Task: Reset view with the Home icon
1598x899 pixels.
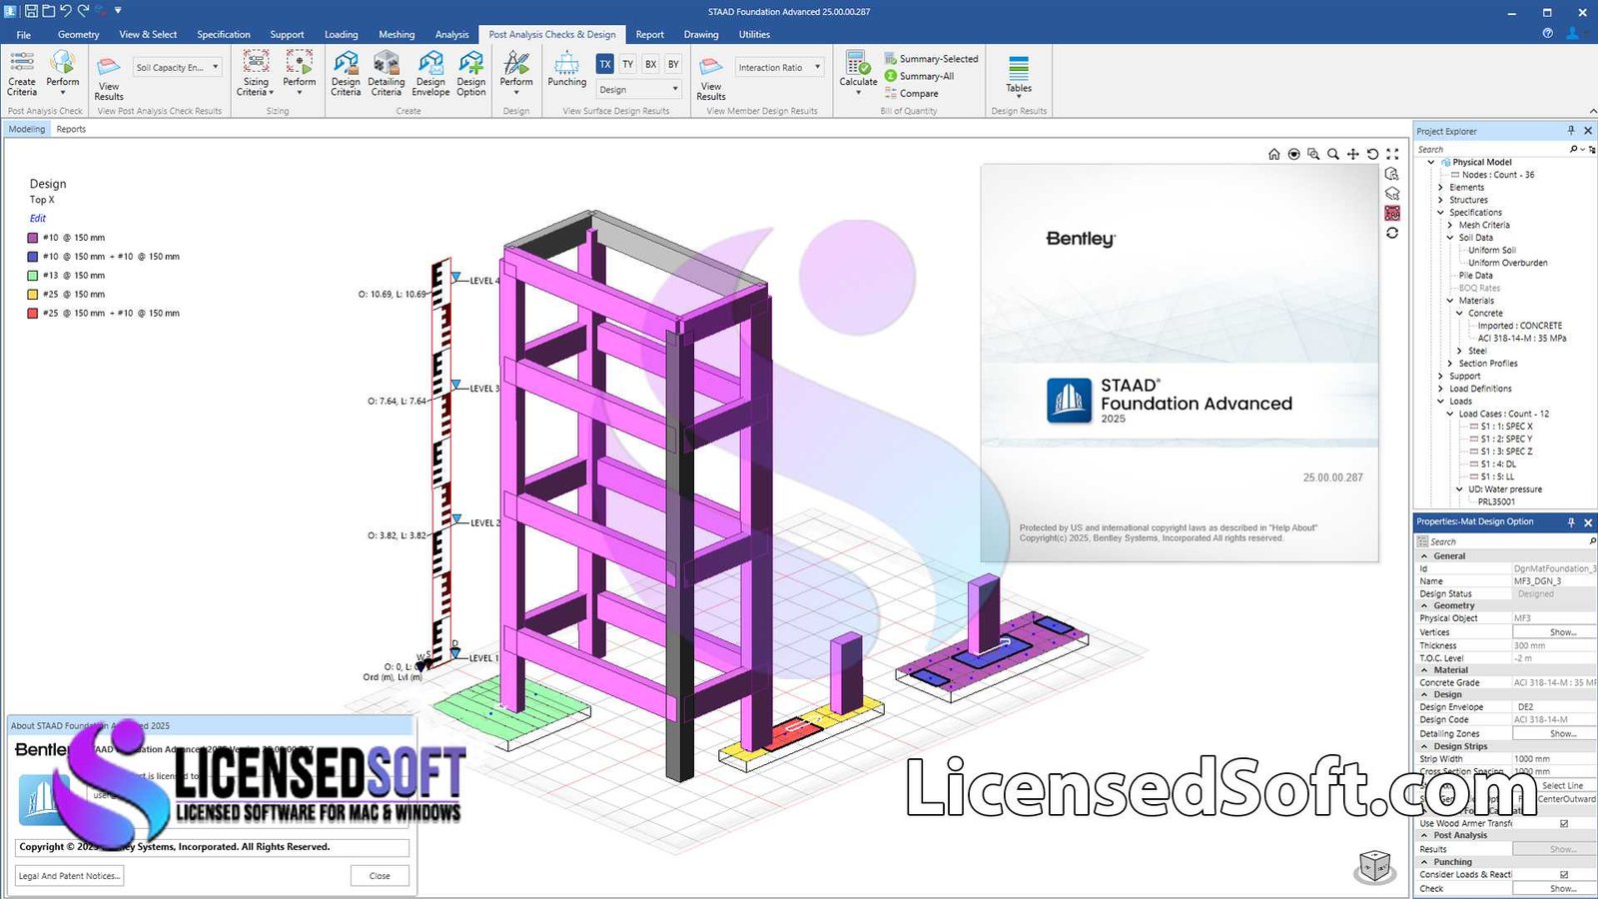Action: 1273,154
